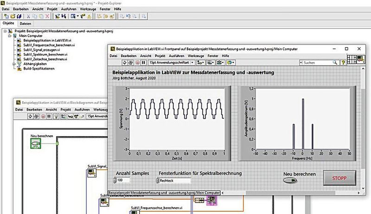Select SubVI_Spektrum_berechnen.vi in project tree
Screen dimensions: 371x214
45,54
